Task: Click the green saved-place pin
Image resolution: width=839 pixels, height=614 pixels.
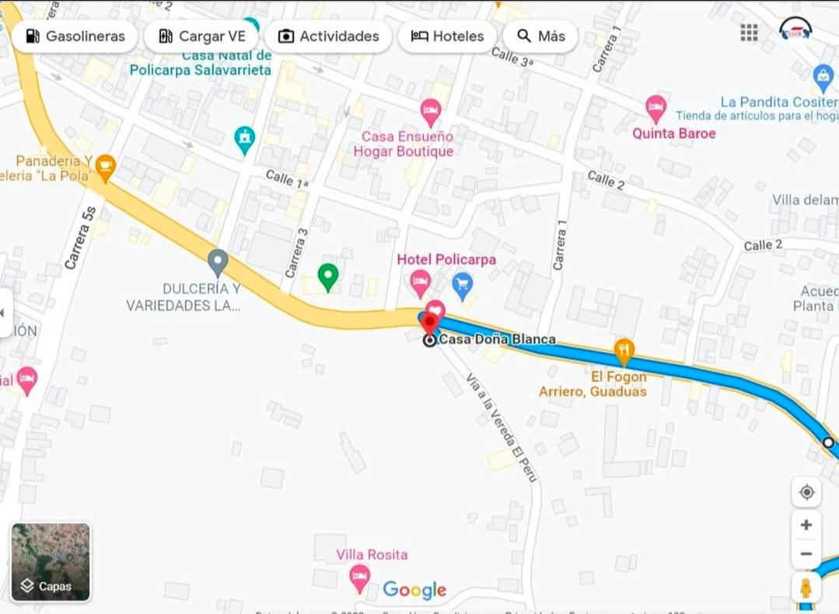Action: (328, 278)
